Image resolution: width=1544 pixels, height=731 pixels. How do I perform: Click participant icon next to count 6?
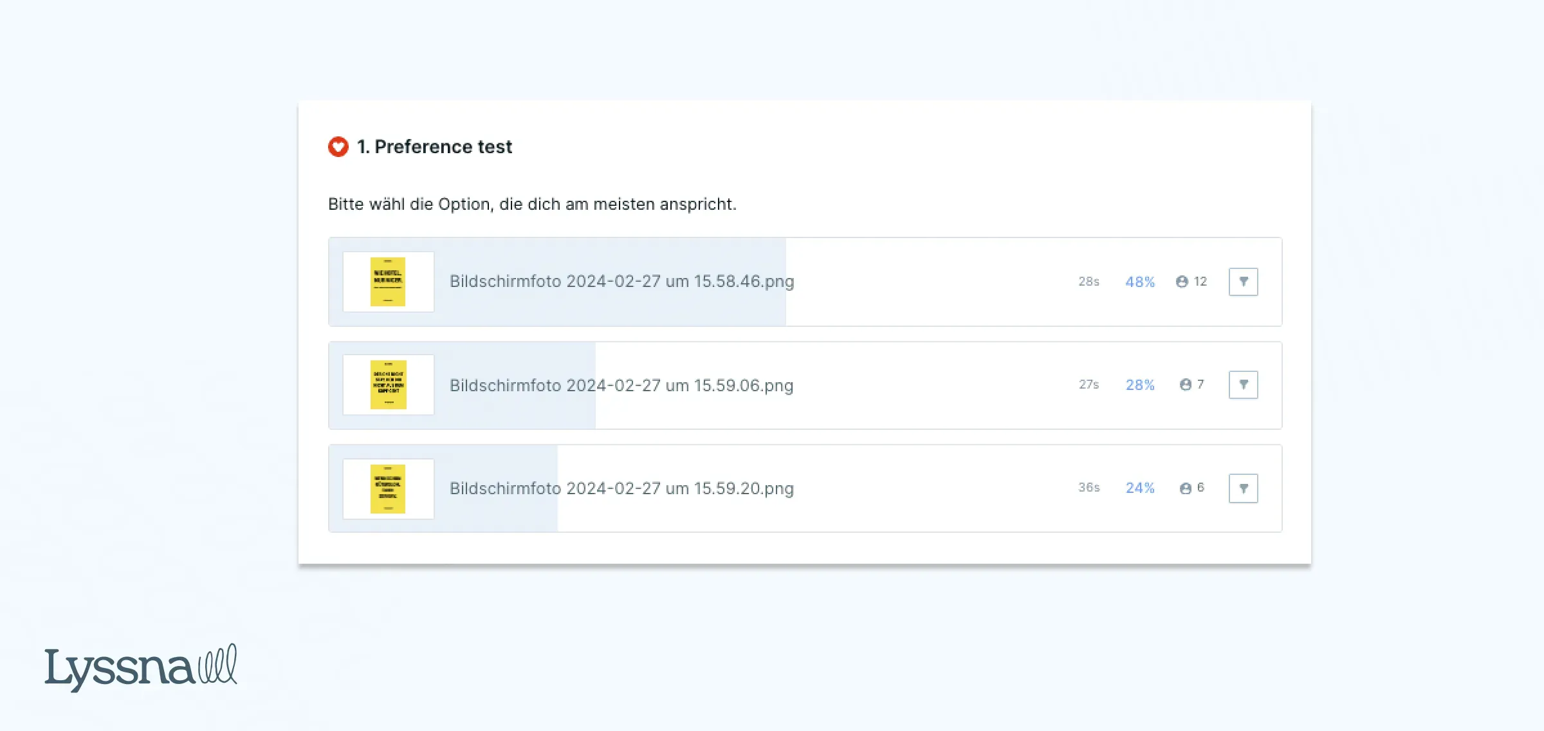pos(1186,488)
